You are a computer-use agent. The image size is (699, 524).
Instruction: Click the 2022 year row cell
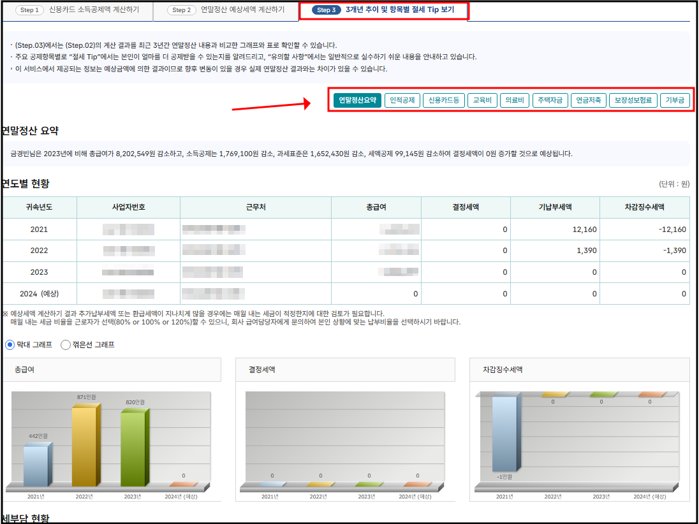click(40, 251)
